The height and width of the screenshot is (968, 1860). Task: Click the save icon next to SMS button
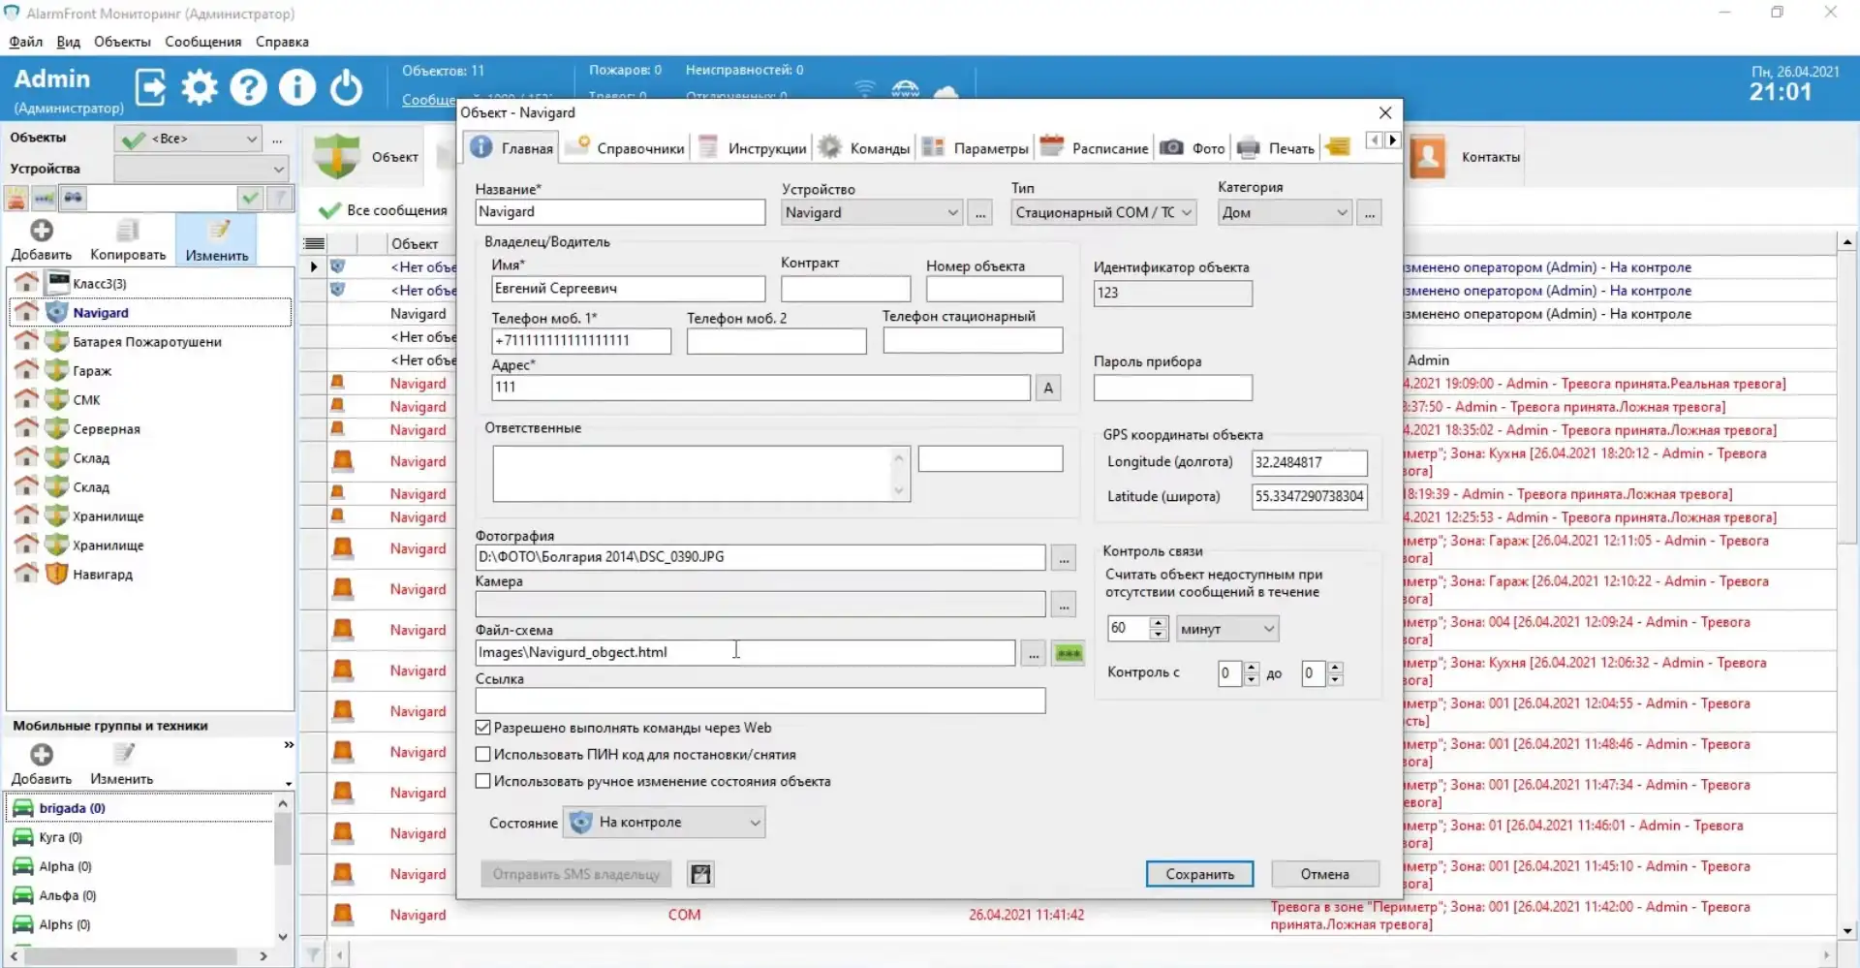(x=700, y=874)
